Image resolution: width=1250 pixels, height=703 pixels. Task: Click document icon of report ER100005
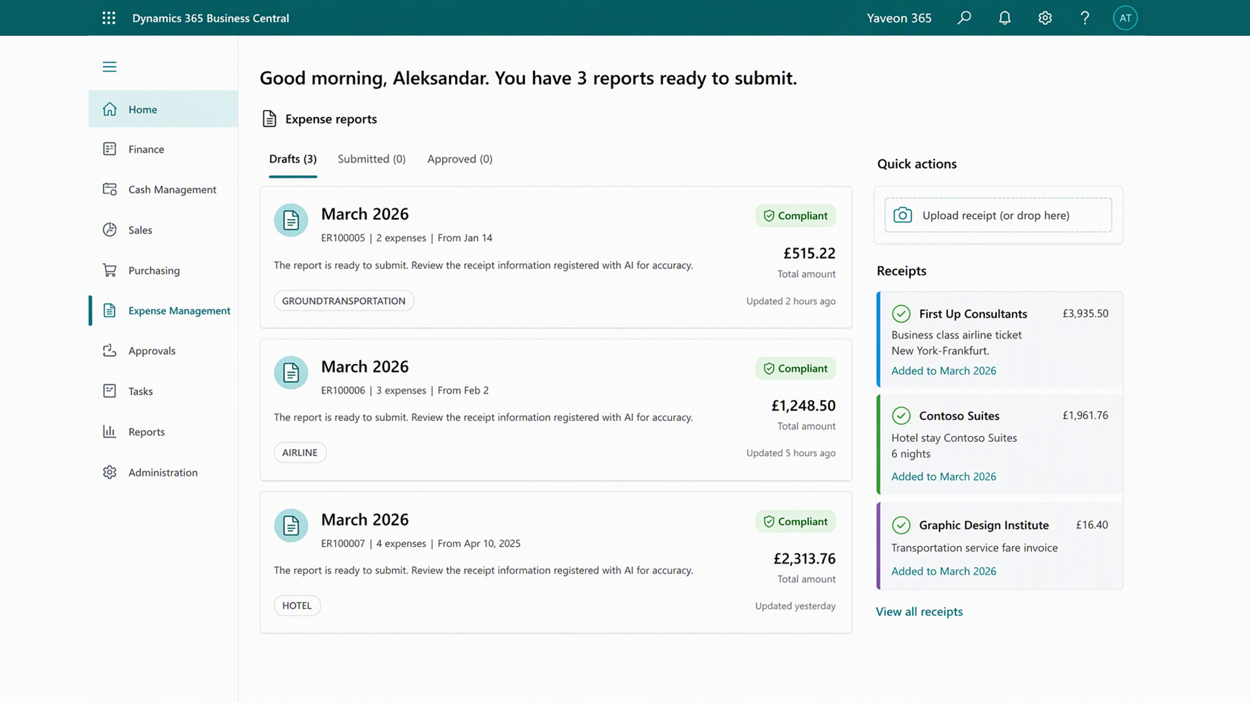pos(291,220)
